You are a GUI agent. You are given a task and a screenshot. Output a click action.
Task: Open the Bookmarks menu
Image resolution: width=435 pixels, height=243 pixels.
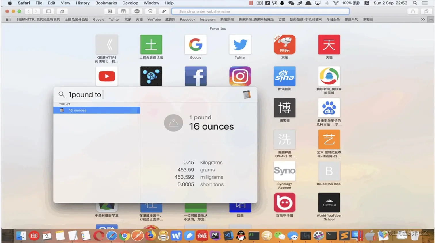pos(106,3)
